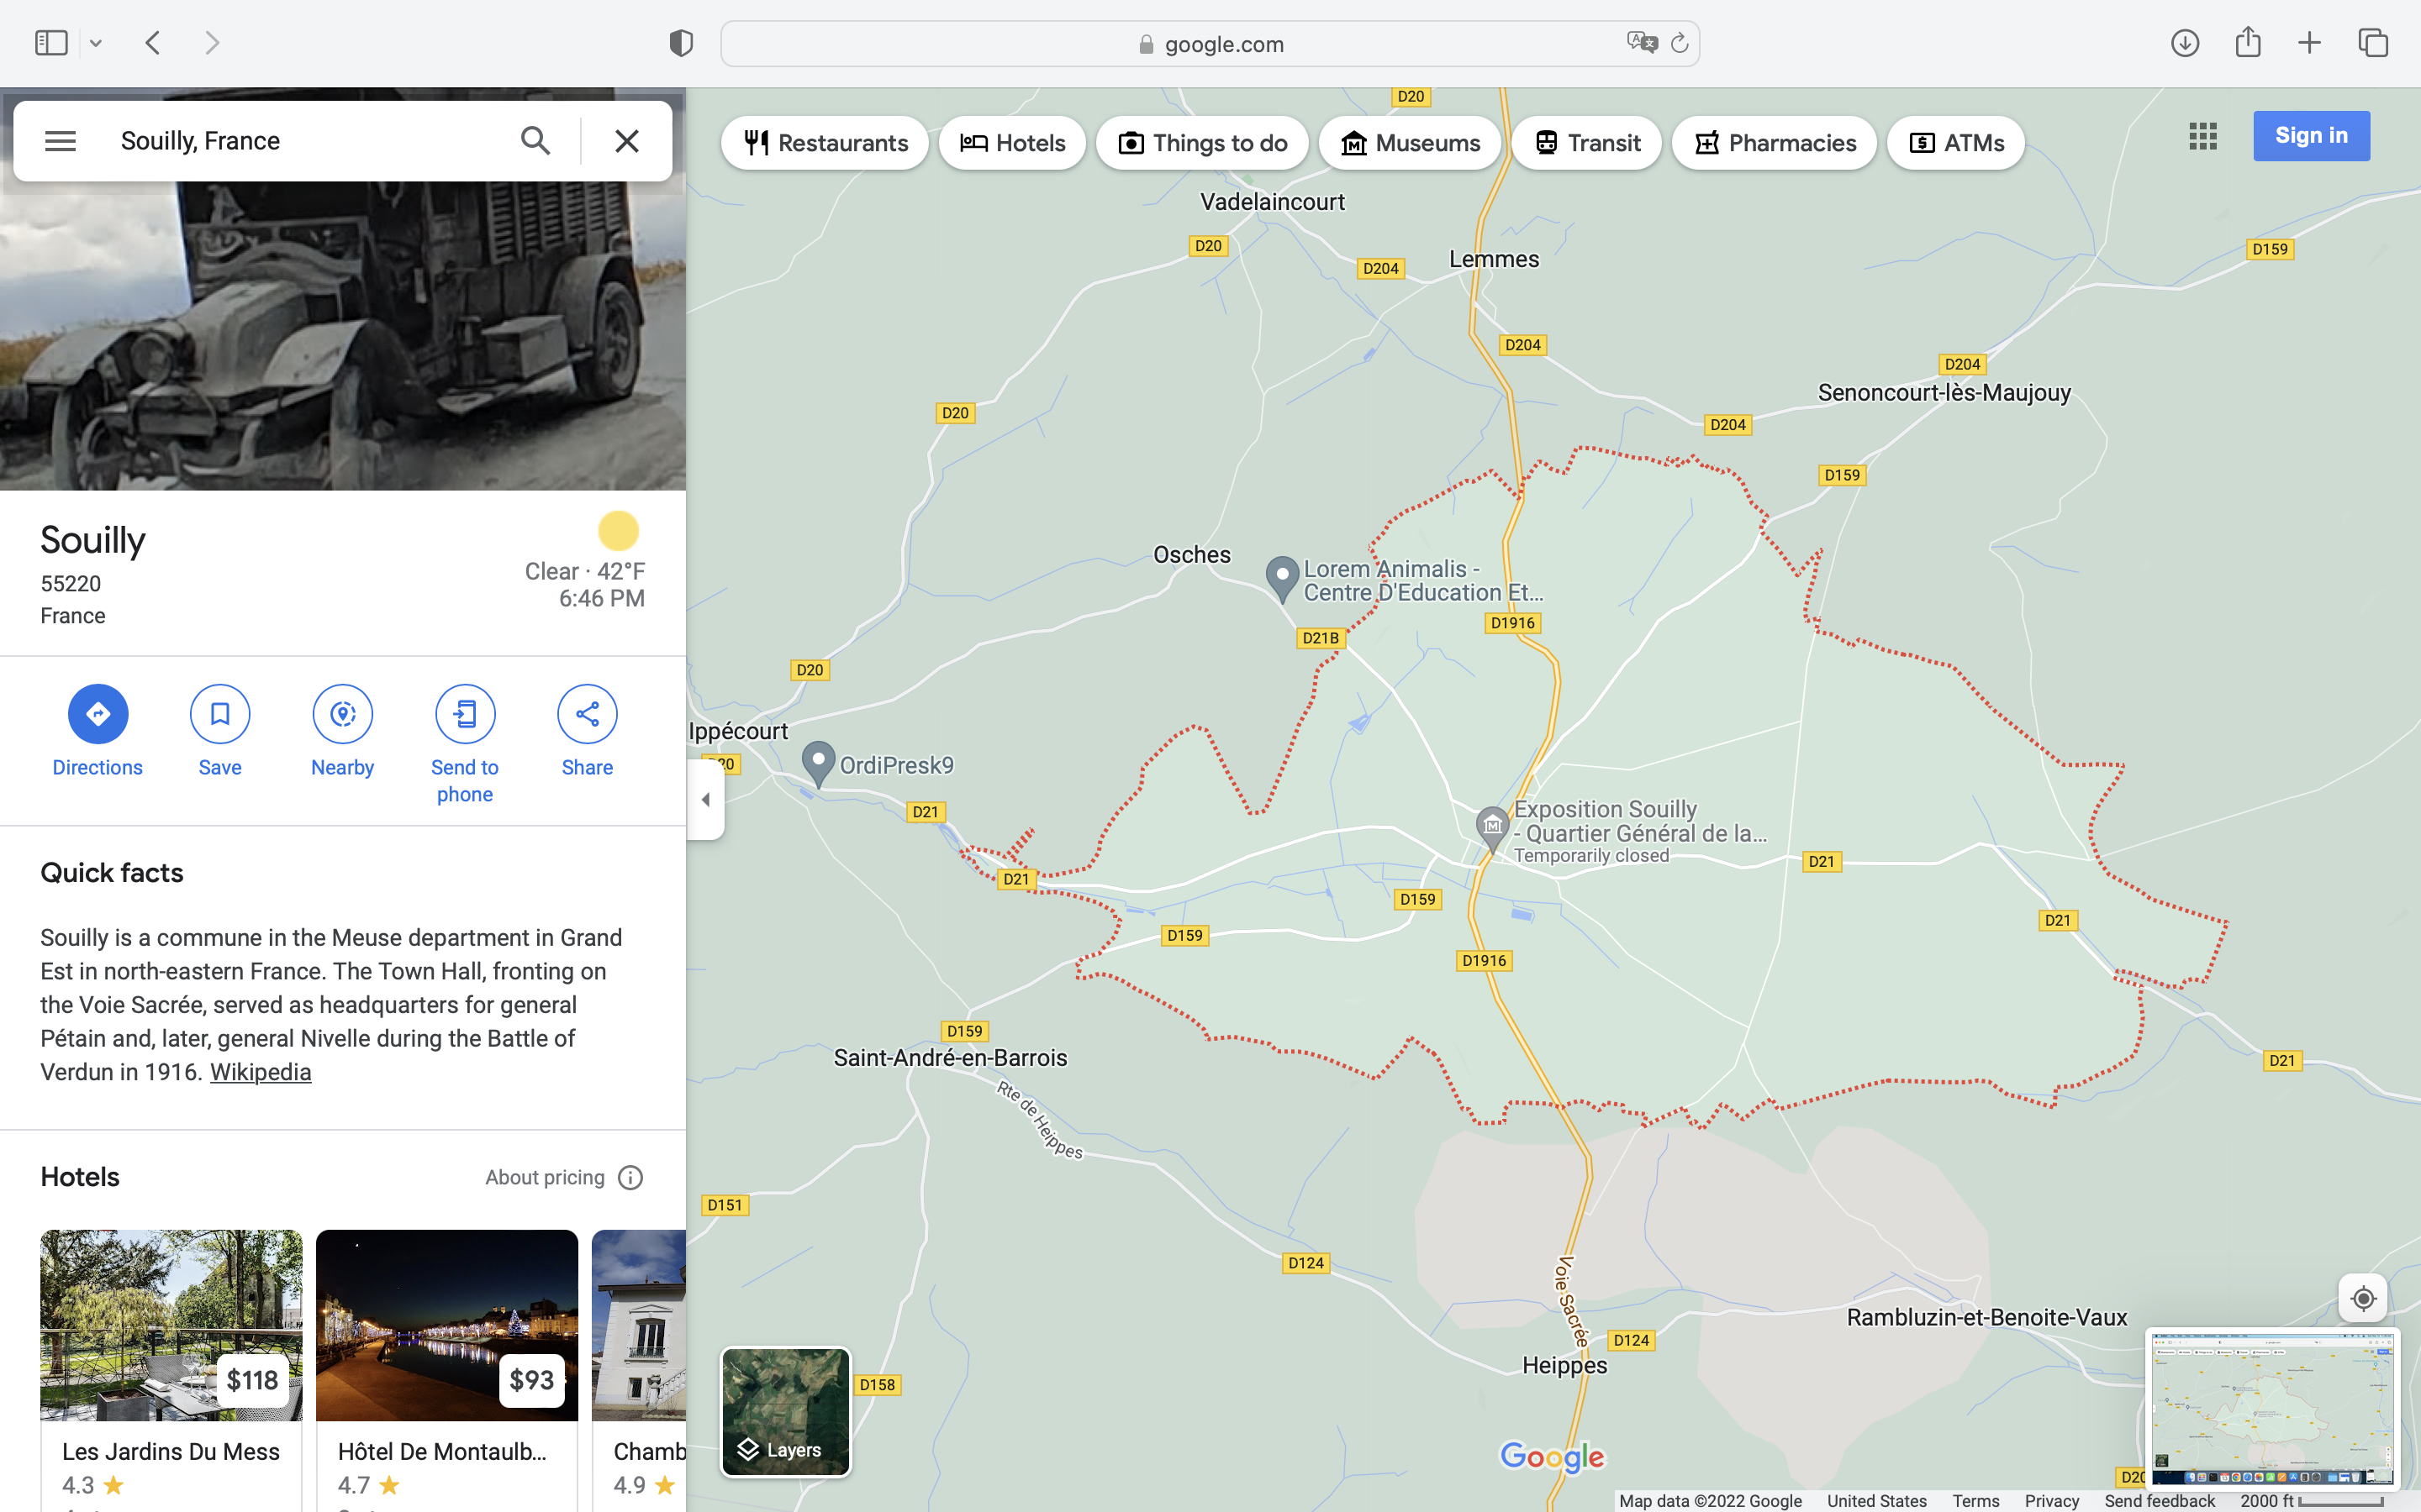Expand Safari sidebar options dropdown chevron
Image resolution: width=2421 pixels, height=1512 pixels.
[96, 43]
